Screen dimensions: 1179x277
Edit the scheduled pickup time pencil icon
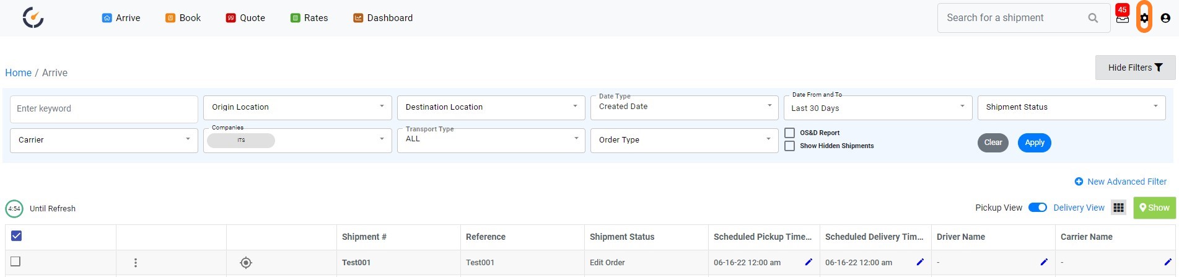809,262
